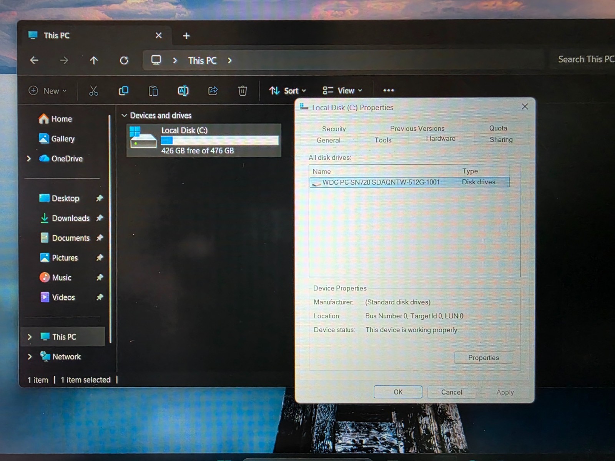Close the This PC tab
Image resolution: width=615 pixels, height=461 pixels.
coord(158,35)
